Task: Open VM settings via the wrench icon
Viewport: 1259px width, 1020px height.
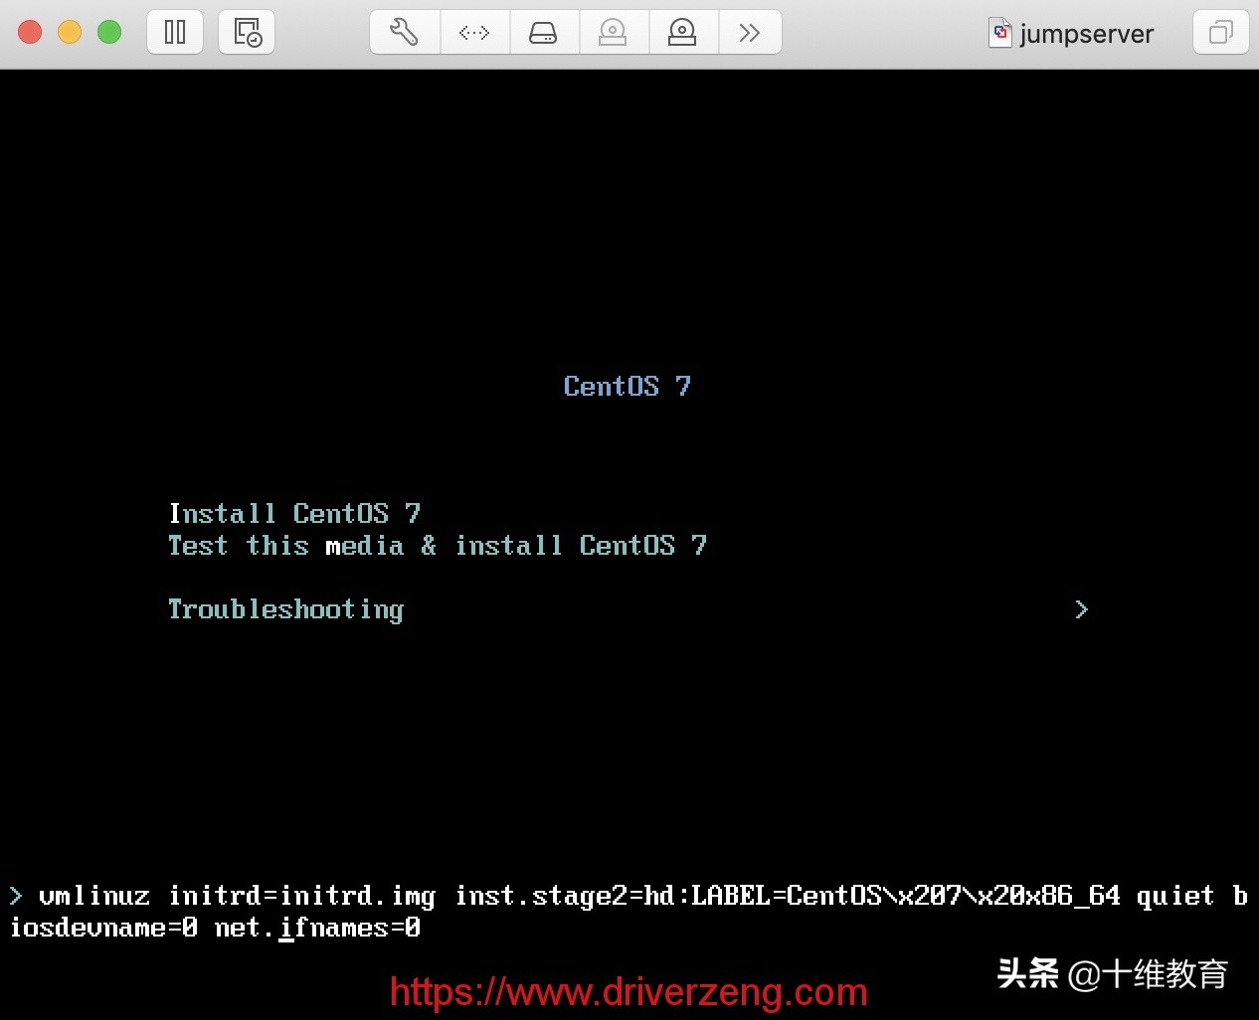Action: click(403, 32)
